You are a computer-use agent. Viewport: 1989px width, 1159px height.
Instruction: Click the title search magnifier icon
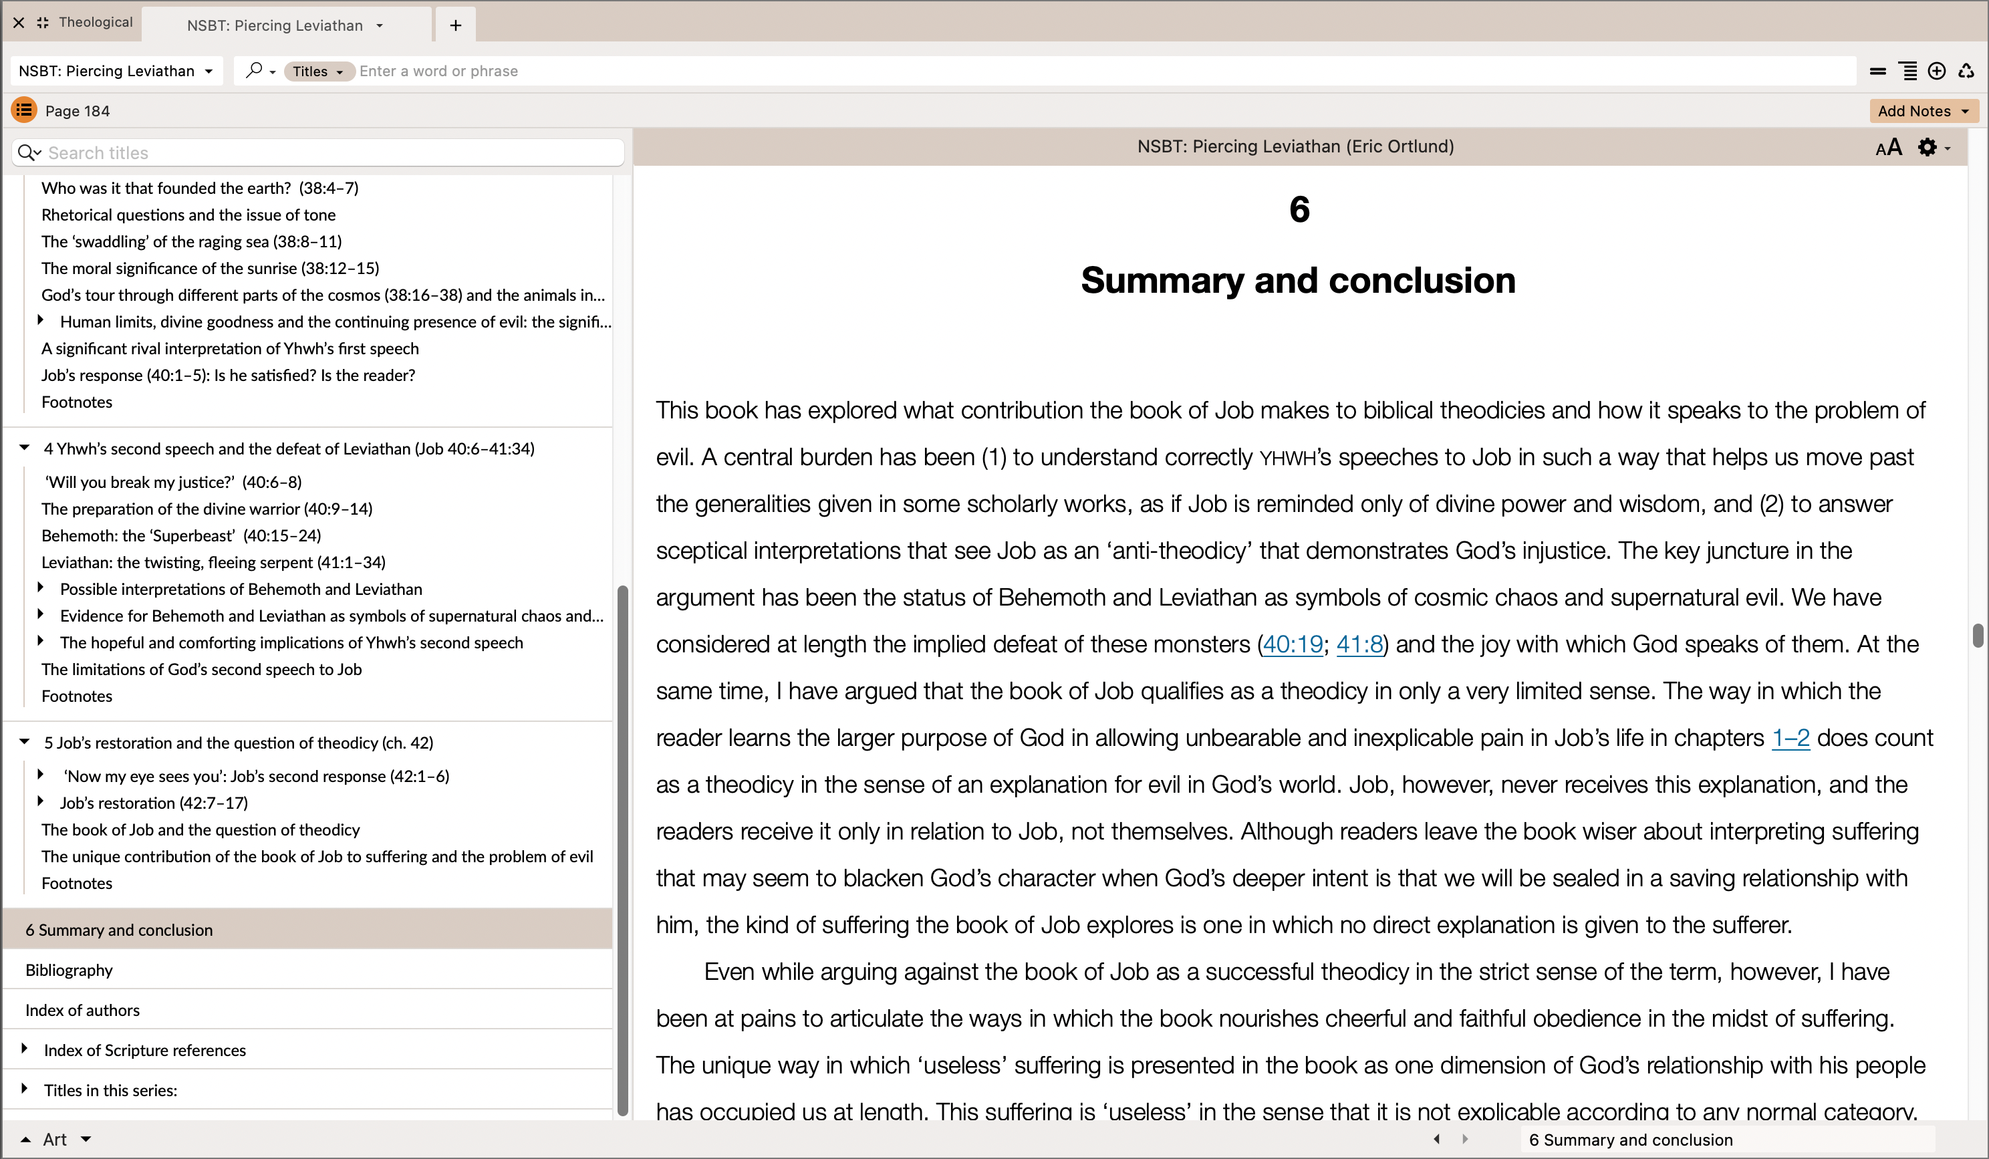click(x=29, y=152)
